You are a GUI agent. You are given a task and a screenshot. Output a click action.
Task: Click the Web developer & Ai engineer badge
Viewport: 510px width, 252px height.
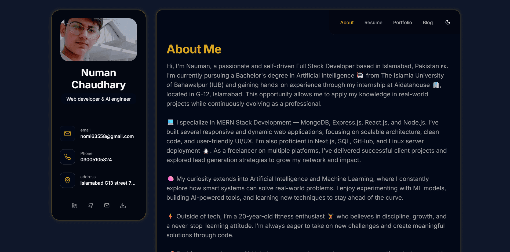(x=98, y=99)
